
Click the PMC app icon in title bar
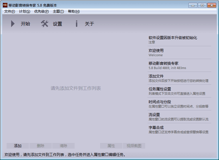click(5, 5)
